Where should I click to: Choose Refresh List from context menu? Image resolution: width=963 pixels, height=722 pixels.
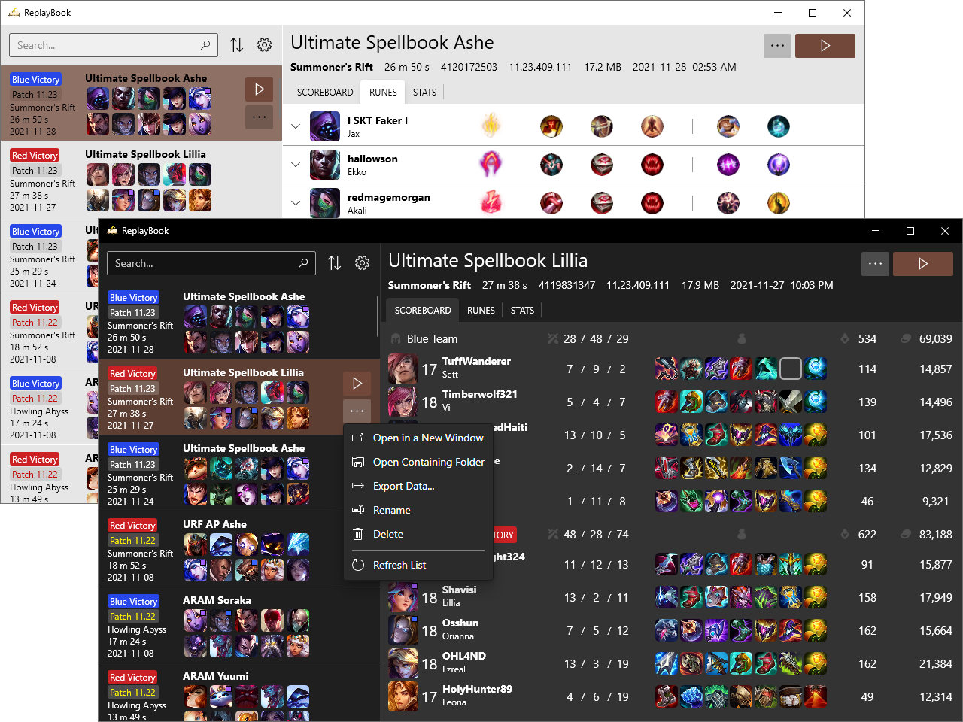(418, 565)
